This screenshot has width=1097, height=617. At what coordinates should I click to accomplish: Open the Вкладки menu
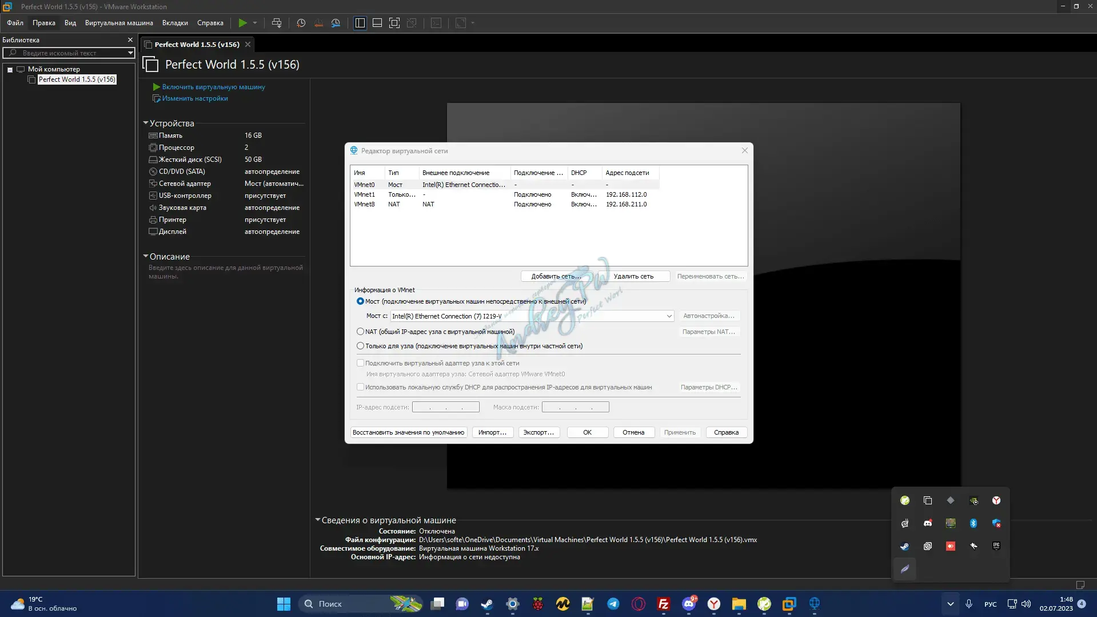[175, 23]
